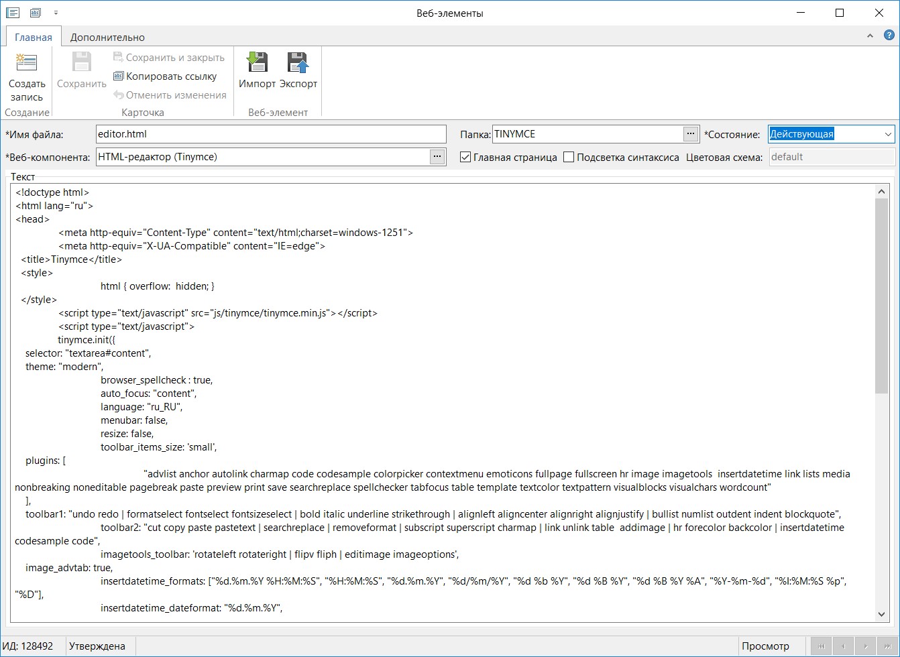Open help via the blue question icon
Screen dimensions: 900x657
[888, 36]
